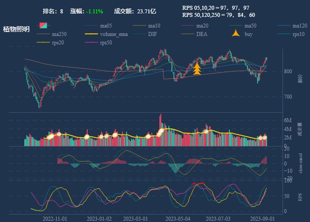
Task: Click the orange buy arrow legend icon
Action: [x=236, y=34]
